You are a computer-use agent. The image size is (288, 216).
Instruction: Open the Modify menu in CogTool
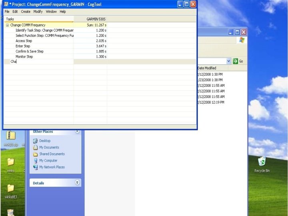pos(38,12)
